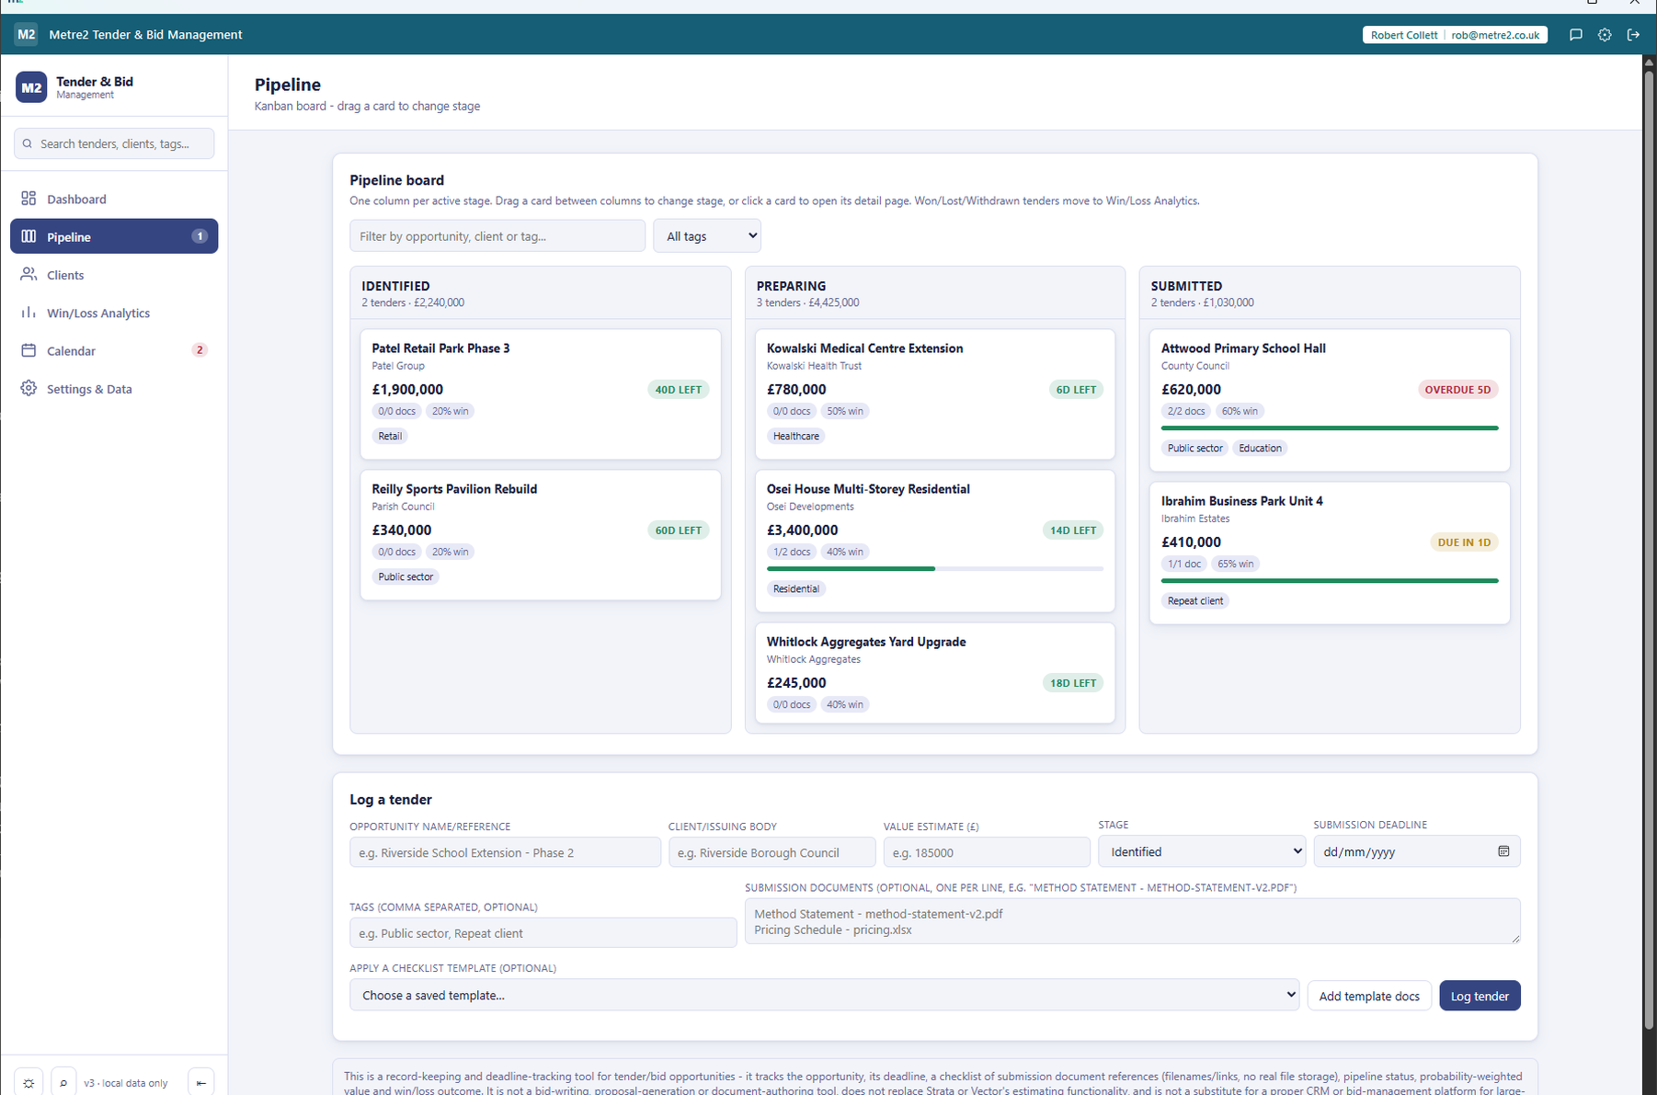Image resolution: width=1657 pixels, height=1095 pixels.
Task: Click the Dashboard grid icon in sidebar
Action: pyautogui.click(x=29, y=199)
